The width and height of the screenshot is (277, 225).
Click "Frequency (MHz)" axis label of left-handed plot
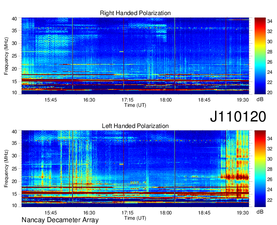[6, 169]
